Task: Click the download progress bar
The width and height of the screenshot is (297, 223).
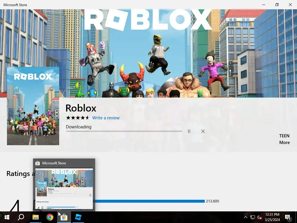Action: 124,131
